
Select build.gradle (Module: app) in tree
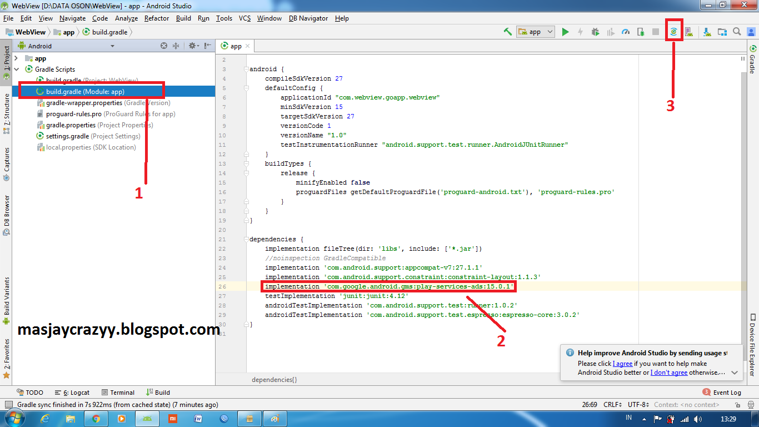pyautogui.click(x=114, y=92)
